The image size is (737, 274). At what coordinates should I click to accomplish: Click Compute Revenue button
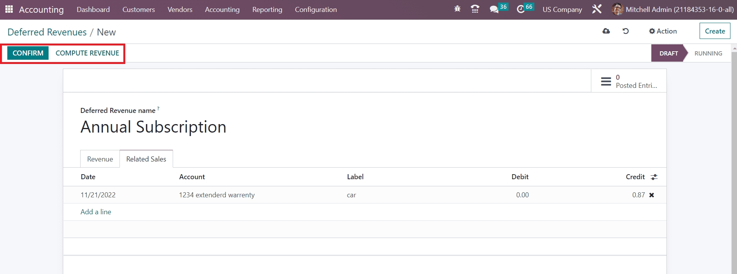click(87, 53)
